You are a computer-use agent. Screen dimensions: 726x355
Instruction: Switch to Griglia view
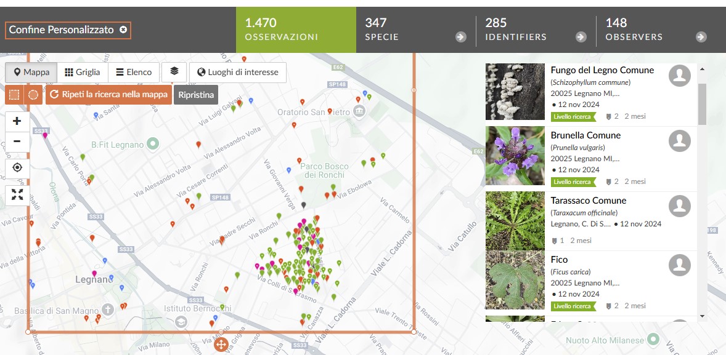click(83, 72)
